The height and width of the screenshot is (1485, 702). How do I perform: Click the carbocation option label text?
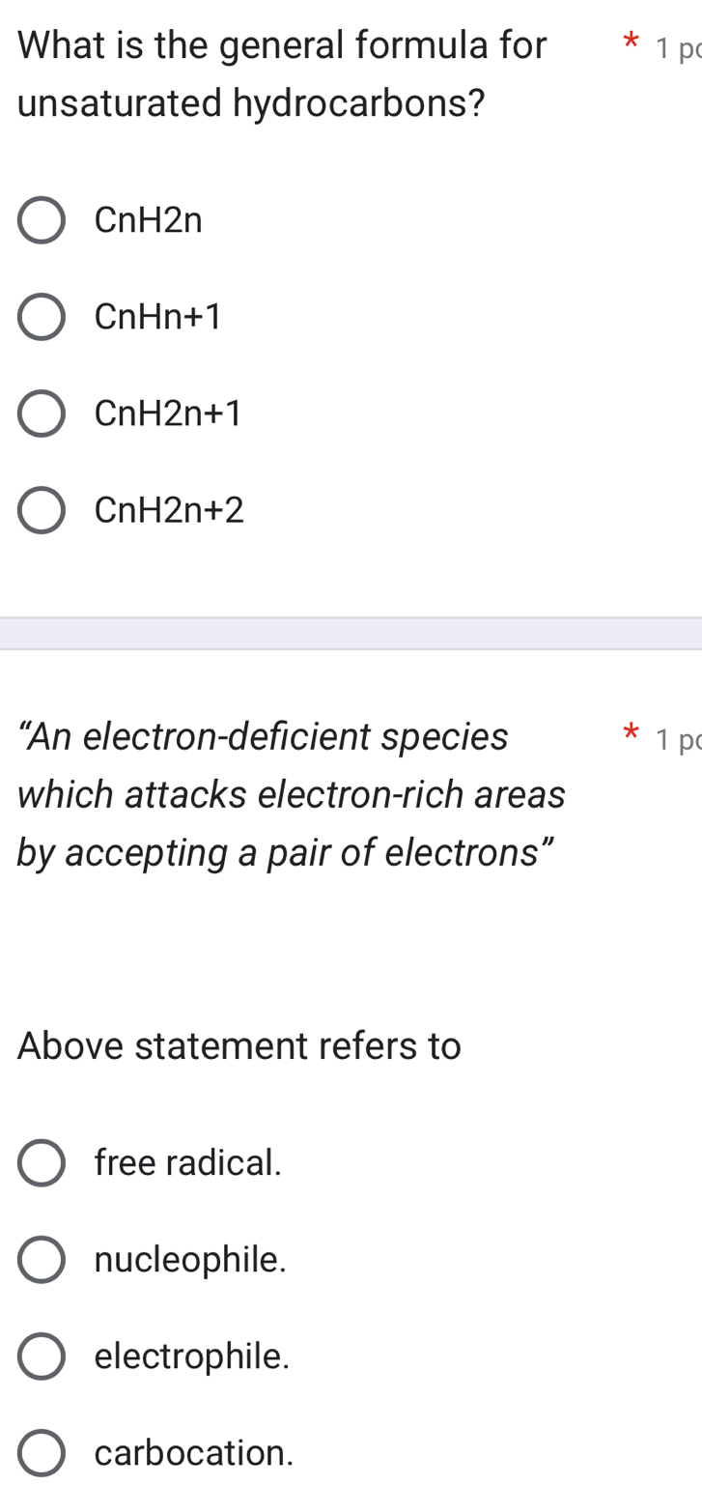[x=192, y=1452]
